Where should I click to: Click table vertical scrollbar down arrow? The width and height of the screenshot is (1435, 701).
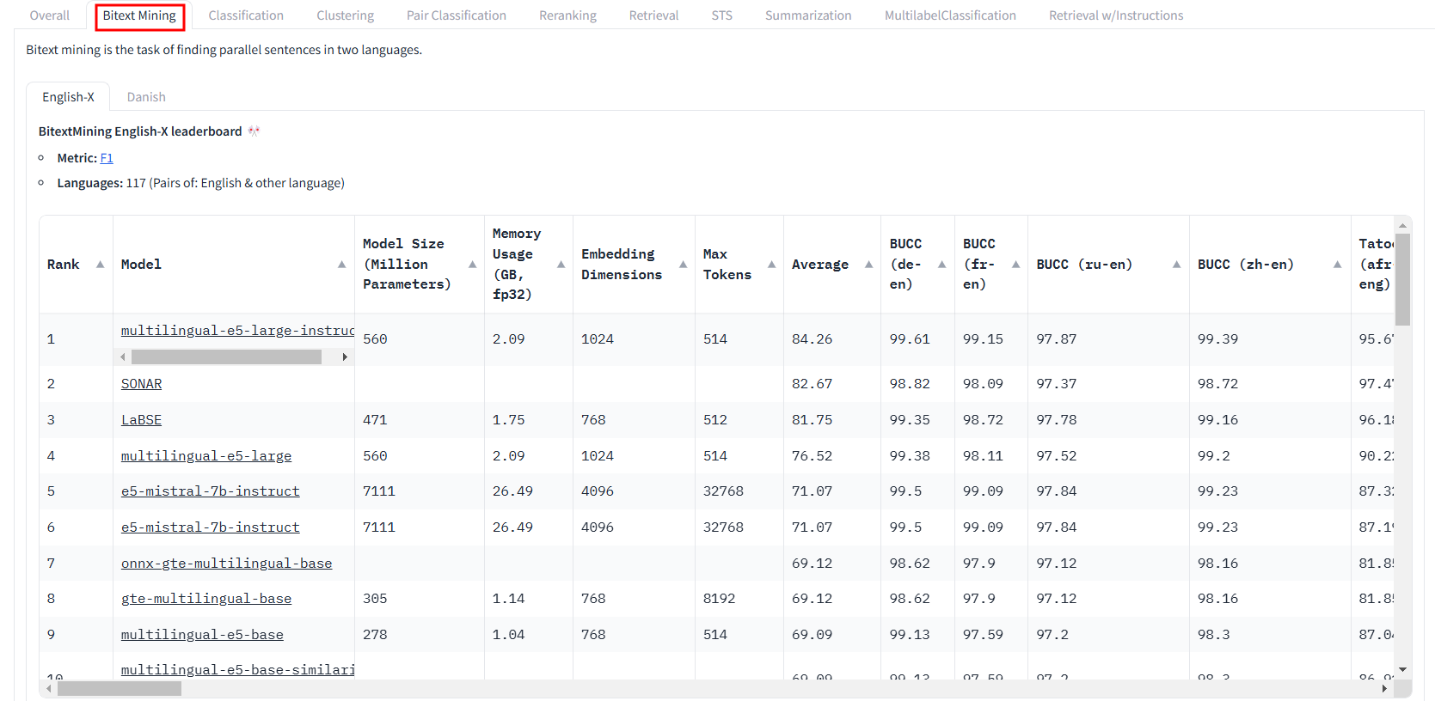tap(1402, 669)
